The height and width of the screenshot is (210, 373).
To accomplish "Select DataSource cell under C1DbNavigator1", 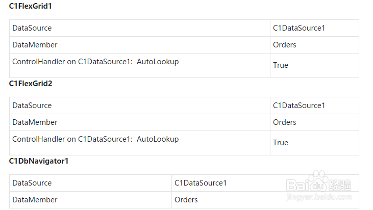I will pyautogui.click(x=32, y=183).
